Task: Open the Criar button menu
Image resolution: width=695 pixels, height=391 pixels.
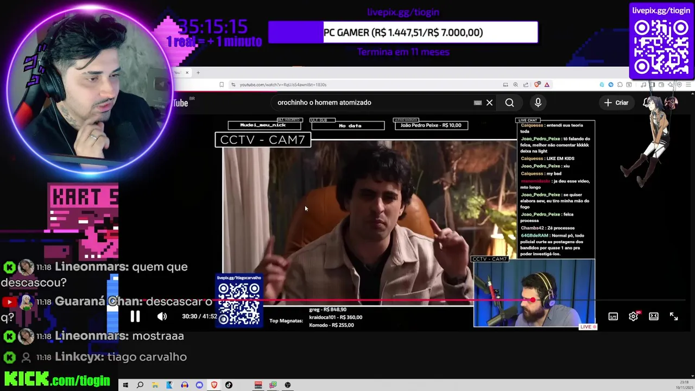Action: (616, 103)
